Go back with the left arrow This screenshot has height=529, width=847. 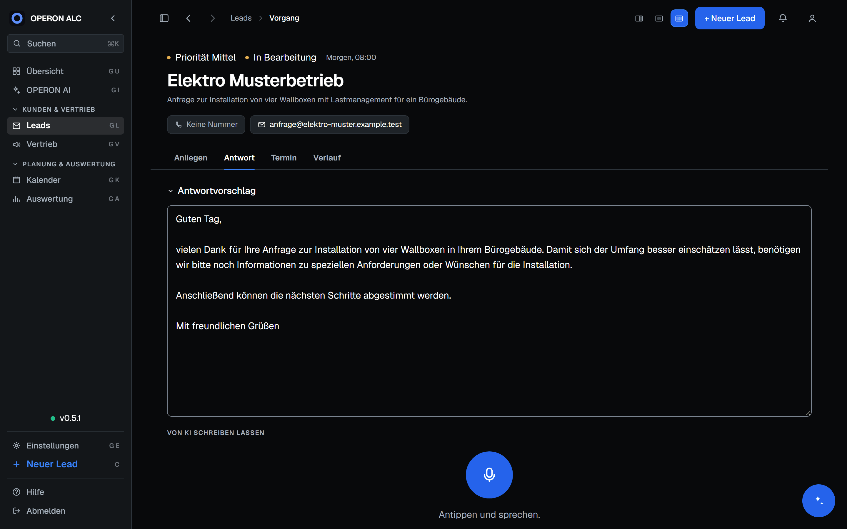188,18
